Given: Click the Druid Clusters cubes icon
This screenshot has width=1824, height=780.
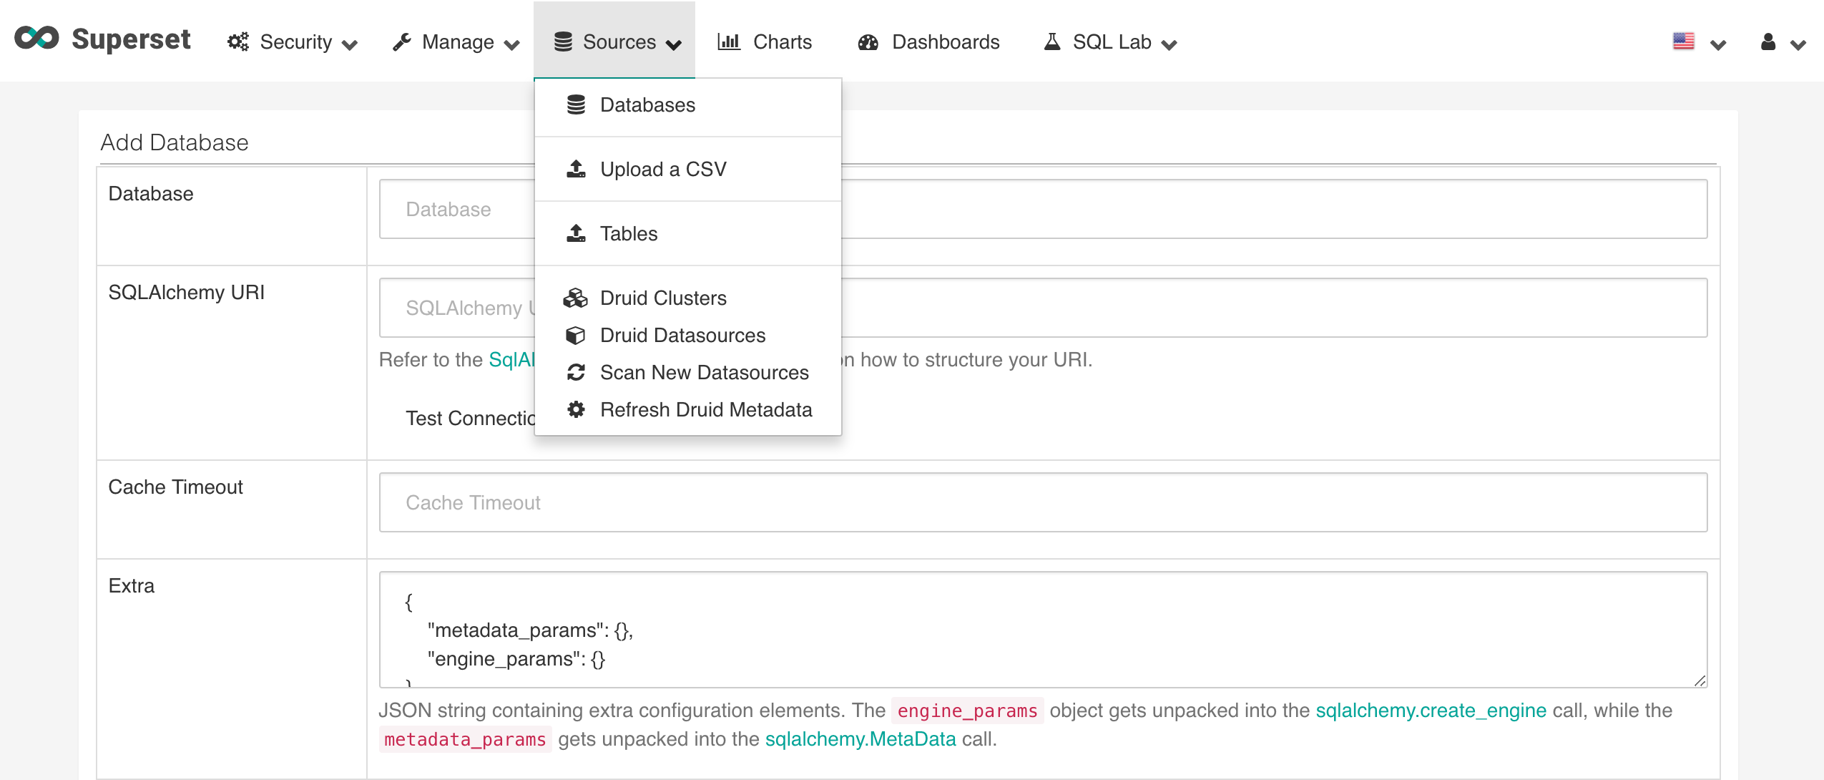Looking at the screenshot, I should (576, 298).
